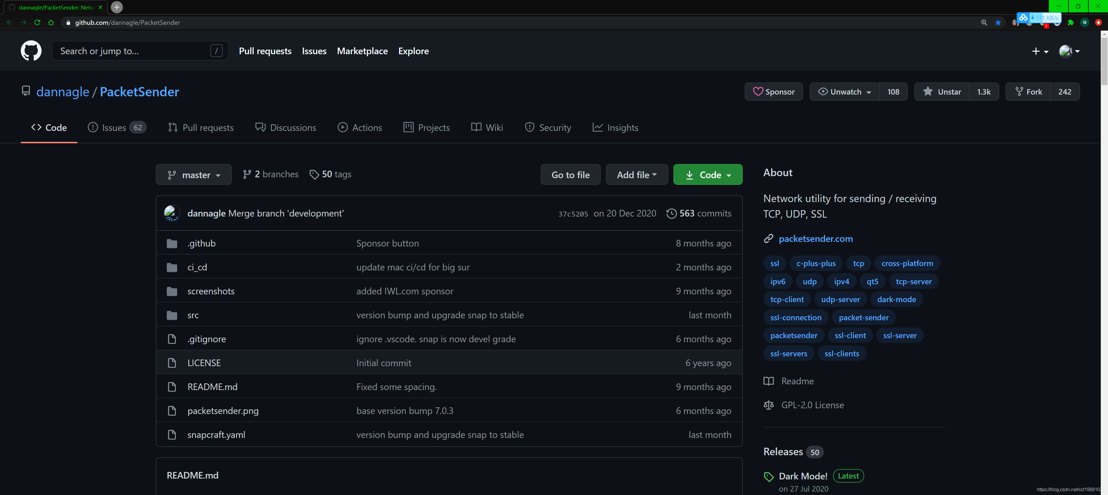Screen dimensions: 1108x495
Task: Click the dannagle commit author avatar
Action: pos(172,213)
